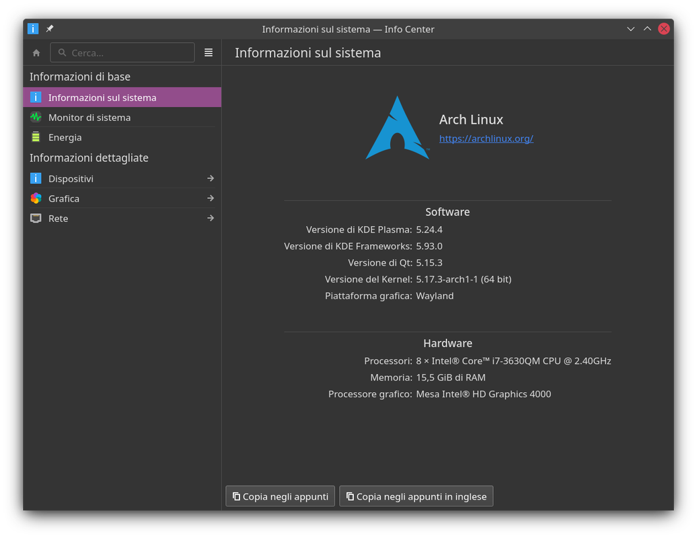The width and height of the screenshot is (697, 538).
Task: Click the Grafica colorful icon
Action: [x=36, y=198]
